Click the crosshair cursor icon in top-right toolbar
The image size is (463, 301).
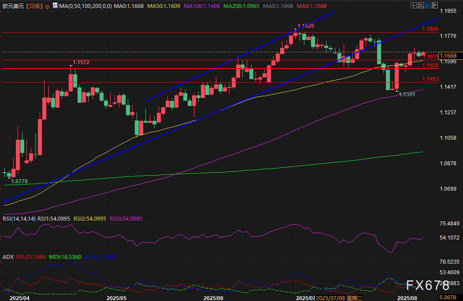(413, 5)
